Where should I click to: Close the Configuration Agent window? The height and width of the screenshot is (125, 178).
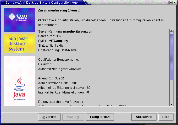(x=175, y=3)
